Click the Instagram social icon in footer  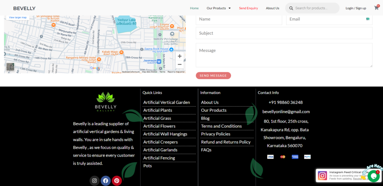tap(95, 181)
